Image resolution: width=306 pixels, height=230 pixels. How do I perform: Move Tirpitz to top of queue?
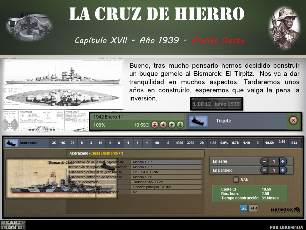[180, 125]
